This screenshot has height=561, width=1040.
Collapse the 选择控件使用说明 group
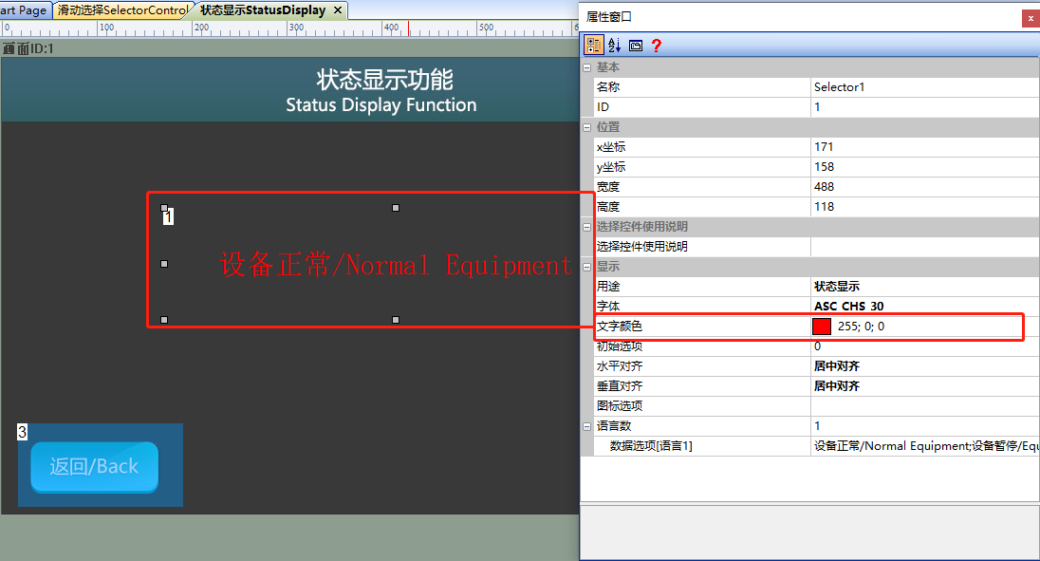tap(587, 227)
